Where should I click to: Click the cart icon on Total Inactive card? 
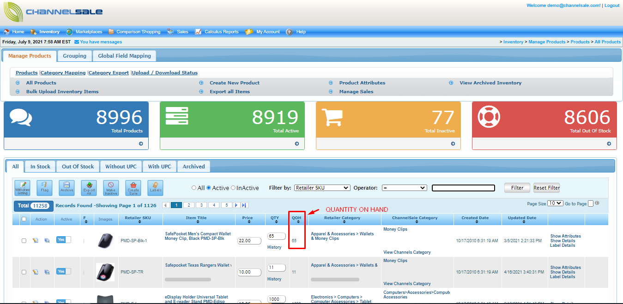click(x=333, y=116)
